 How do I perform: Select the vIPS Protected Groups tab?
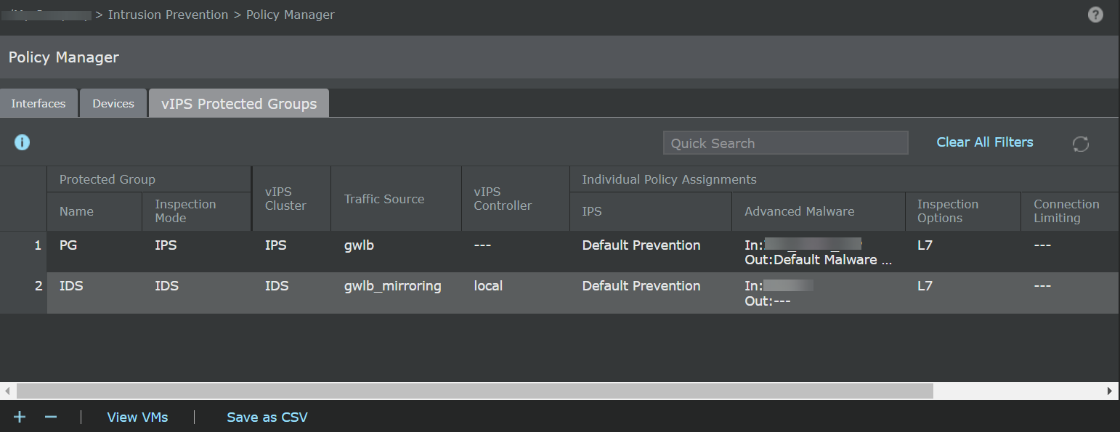239,103
